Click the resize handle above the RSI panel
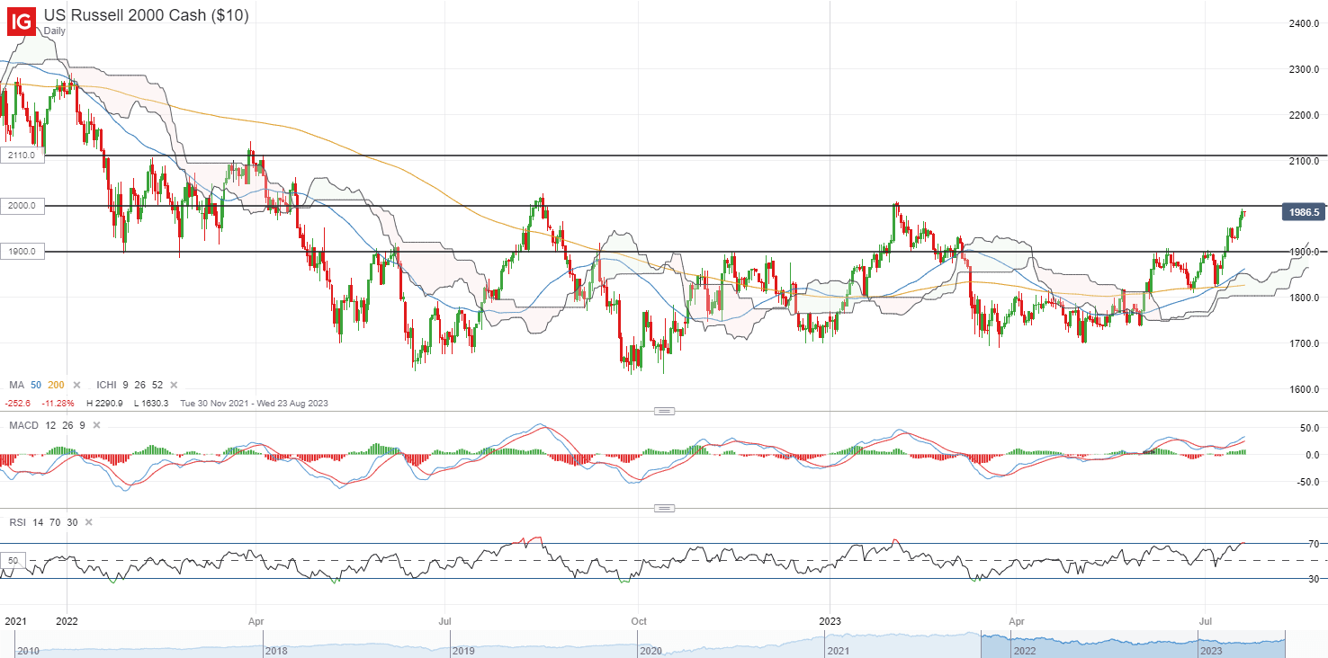This screenshot has height=658, width=1328. point(664,508)
